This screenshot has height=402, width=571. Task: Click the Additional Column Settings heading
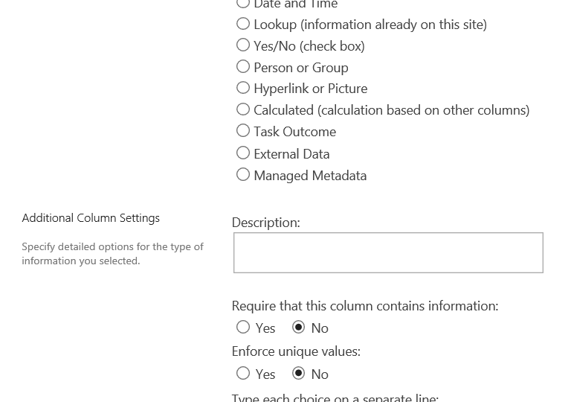click(91, 218)
